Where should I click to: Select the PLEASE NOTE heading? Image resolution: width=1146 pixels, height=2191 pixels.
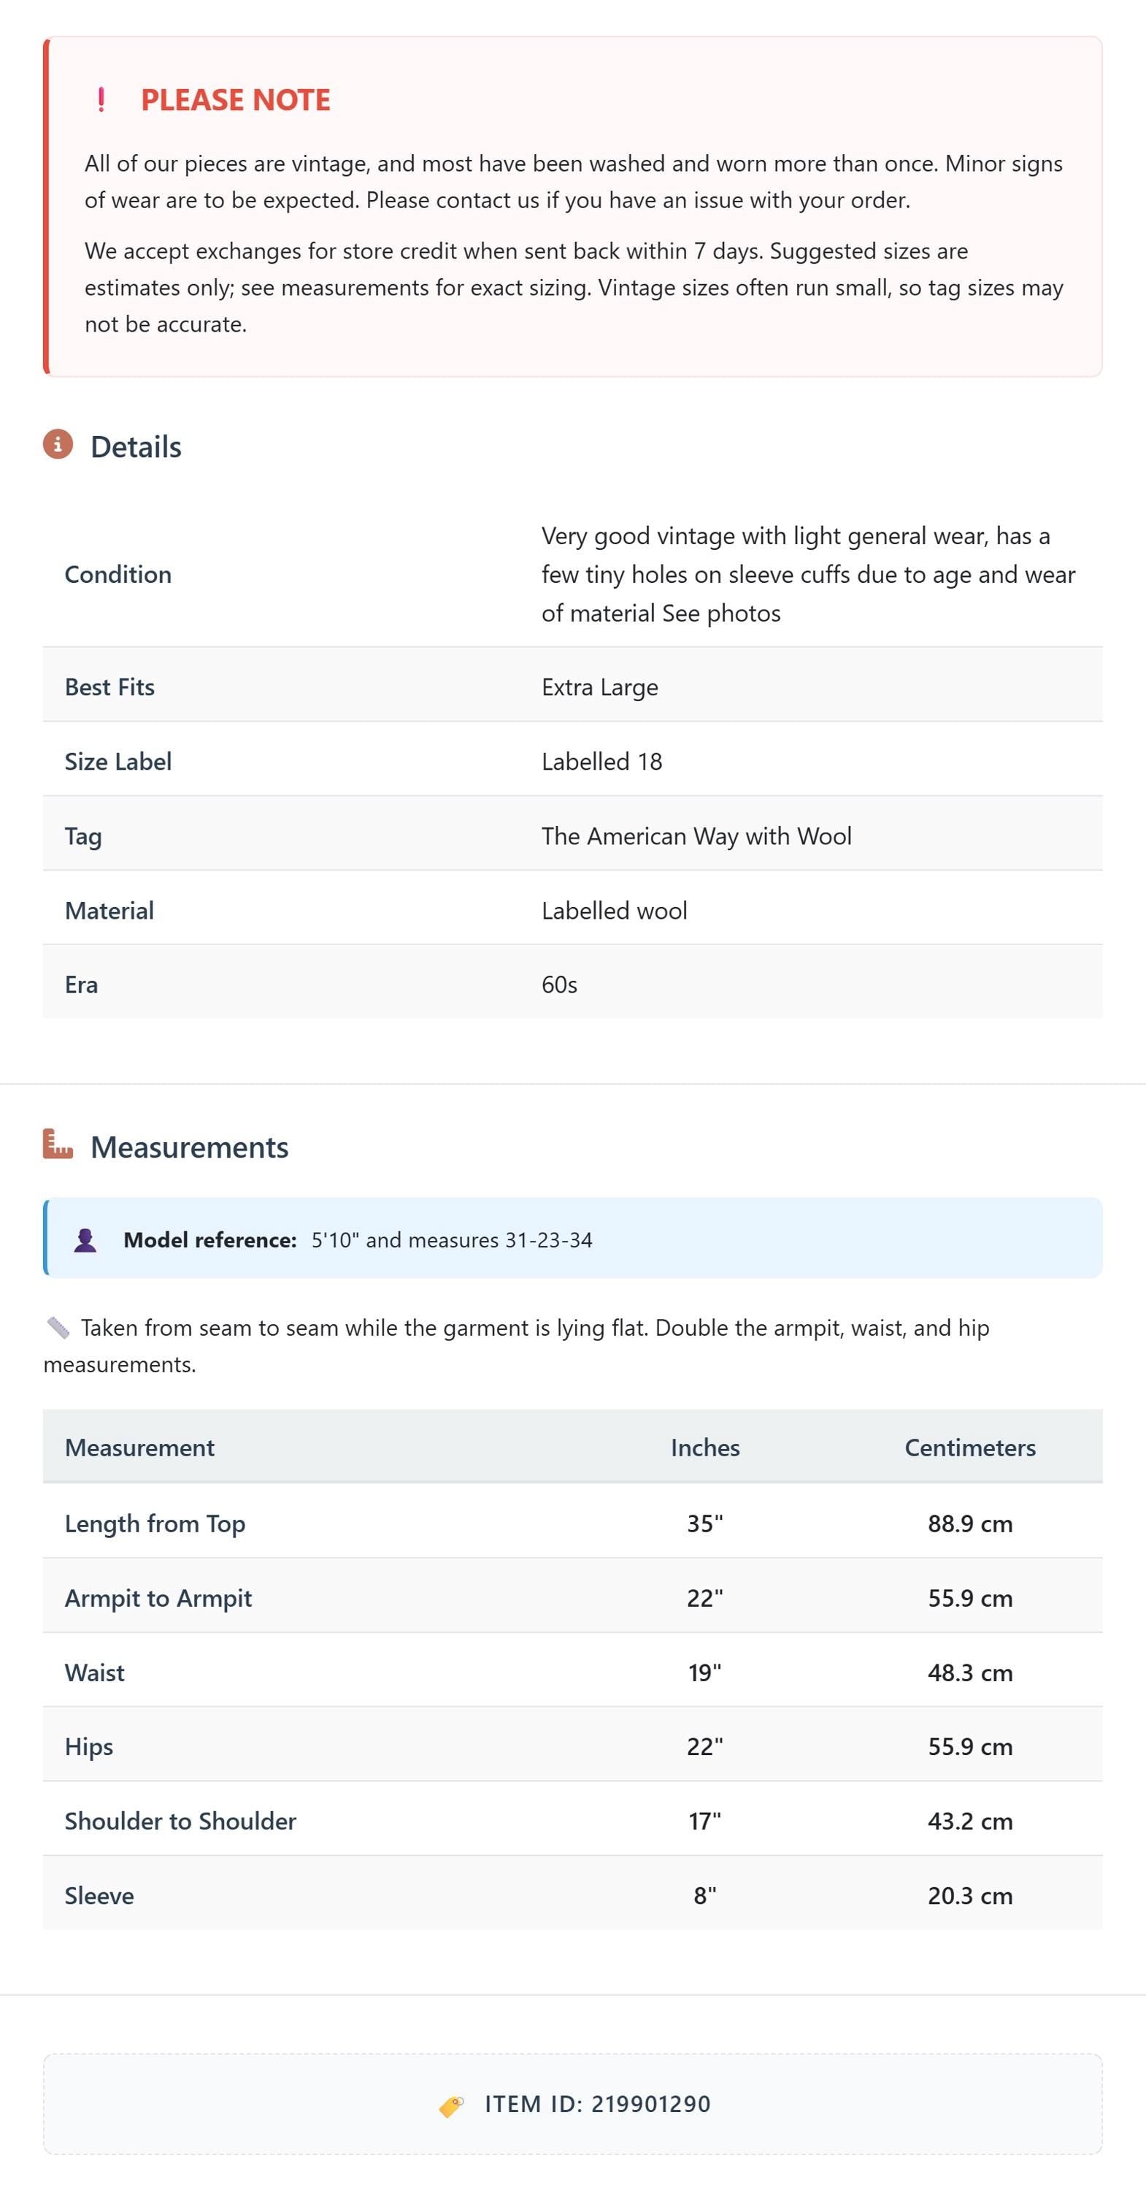click(236, 100)
